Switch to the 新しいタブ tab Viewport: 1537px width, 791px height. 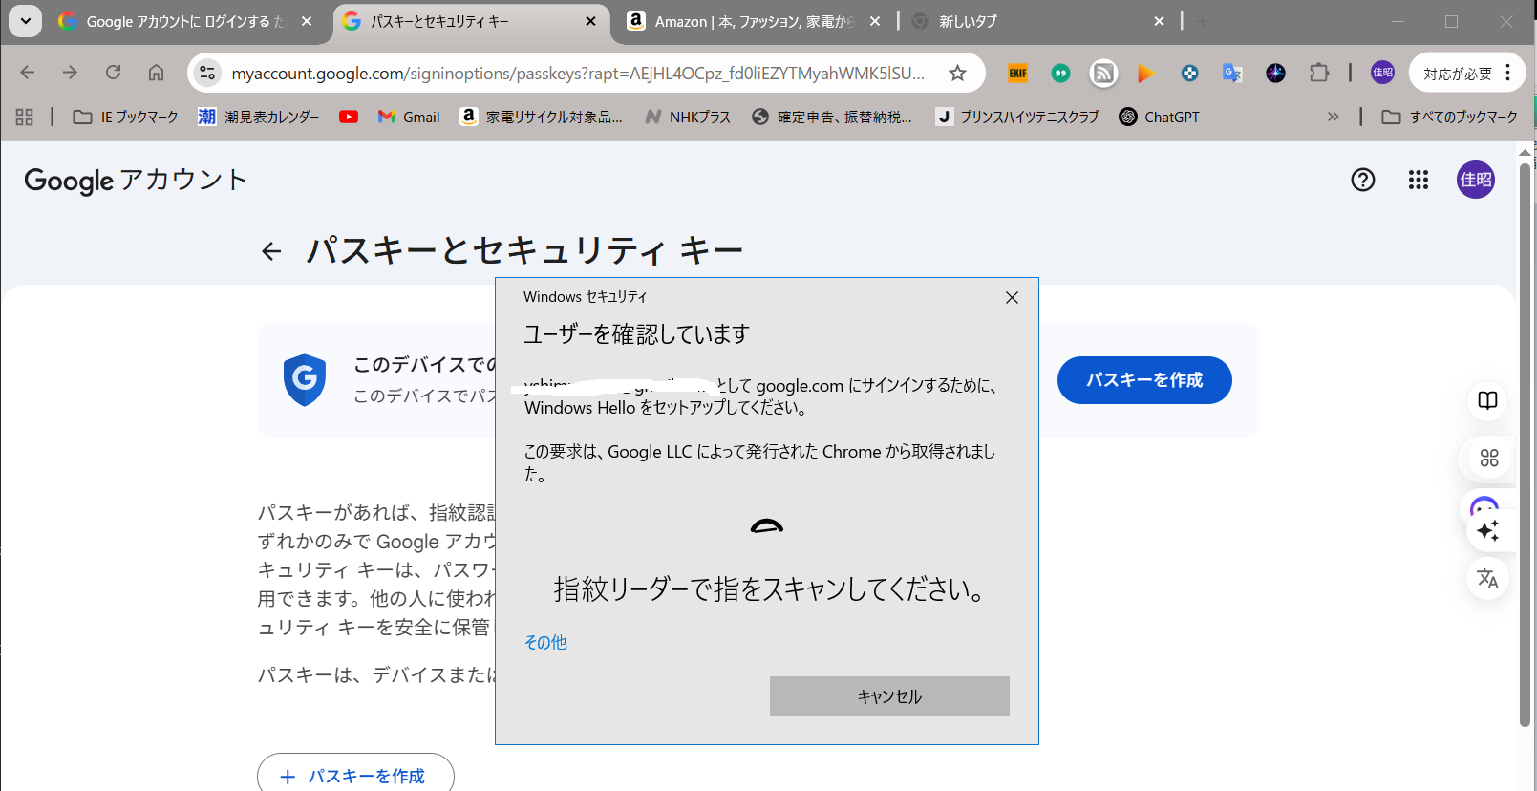tap(1032, 21)
